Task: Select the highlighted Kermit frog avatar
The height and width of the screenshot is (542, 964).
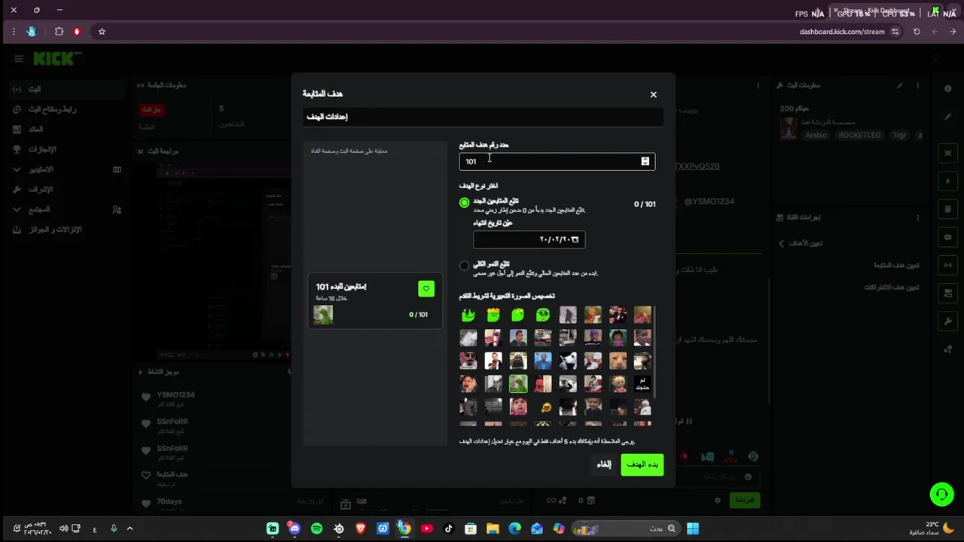Action: coord(518,384)
